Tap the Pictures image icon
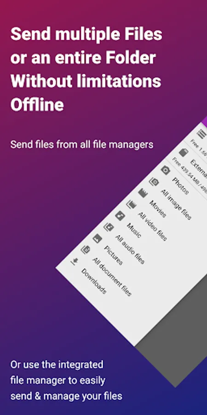This screenshot has width=207, height=415. pos(97,238)
